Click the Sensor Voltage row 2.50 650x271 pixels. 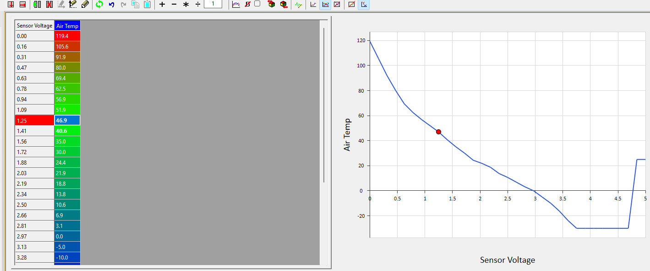click(35, 205)
